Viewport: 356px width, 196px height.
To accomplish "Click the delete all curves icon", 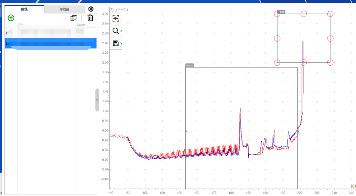I will (73, 18).
